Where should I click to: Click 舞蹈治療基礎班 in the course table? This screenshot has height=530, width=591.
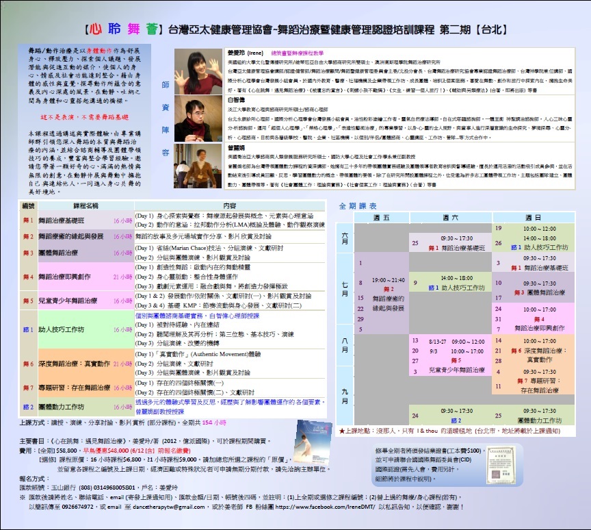pos(62,220)
